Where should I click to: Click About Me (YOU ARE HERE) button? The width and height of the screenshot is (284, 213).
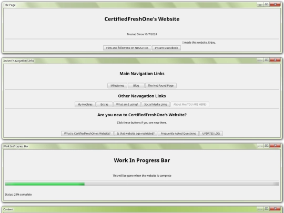pyautogui.click(x=190, y=105)
